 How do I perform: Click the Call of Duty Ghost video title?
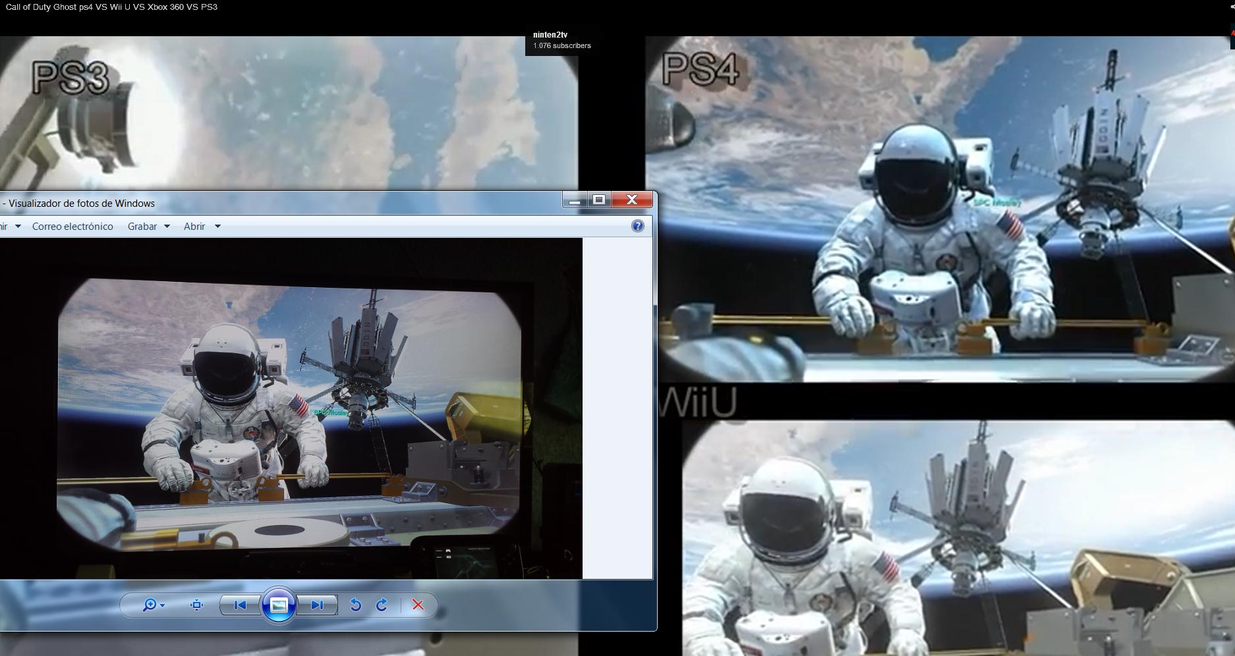111,7
